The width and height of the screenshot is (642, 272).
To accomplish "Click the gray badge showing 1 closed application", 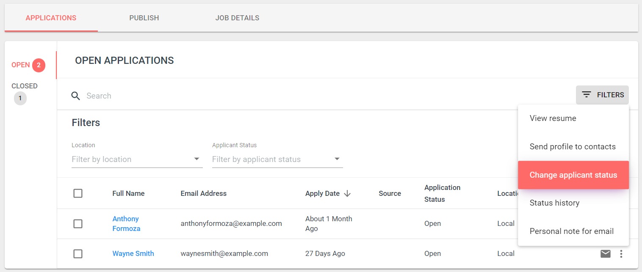I will (x=20, y=98).
